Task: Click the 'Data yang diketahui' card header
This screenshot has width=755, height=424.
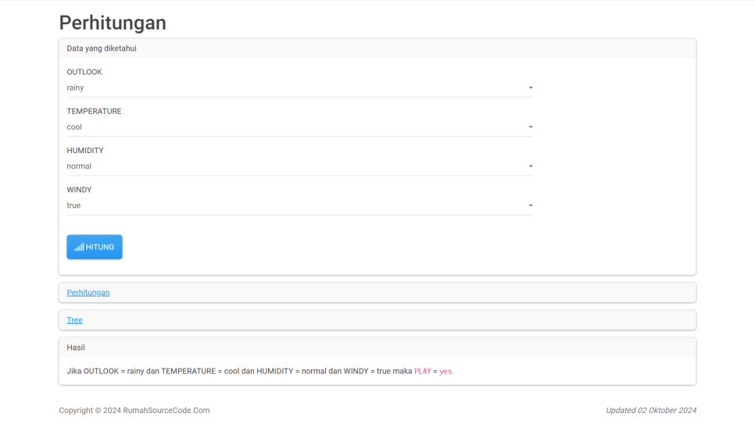Action: [x=102, y=48]
